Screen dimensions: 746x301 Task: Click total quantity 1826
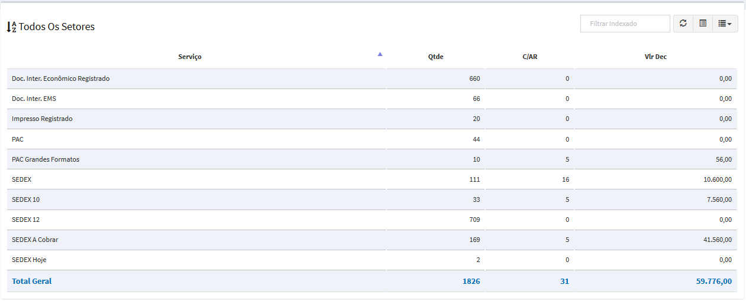point(472,281)
